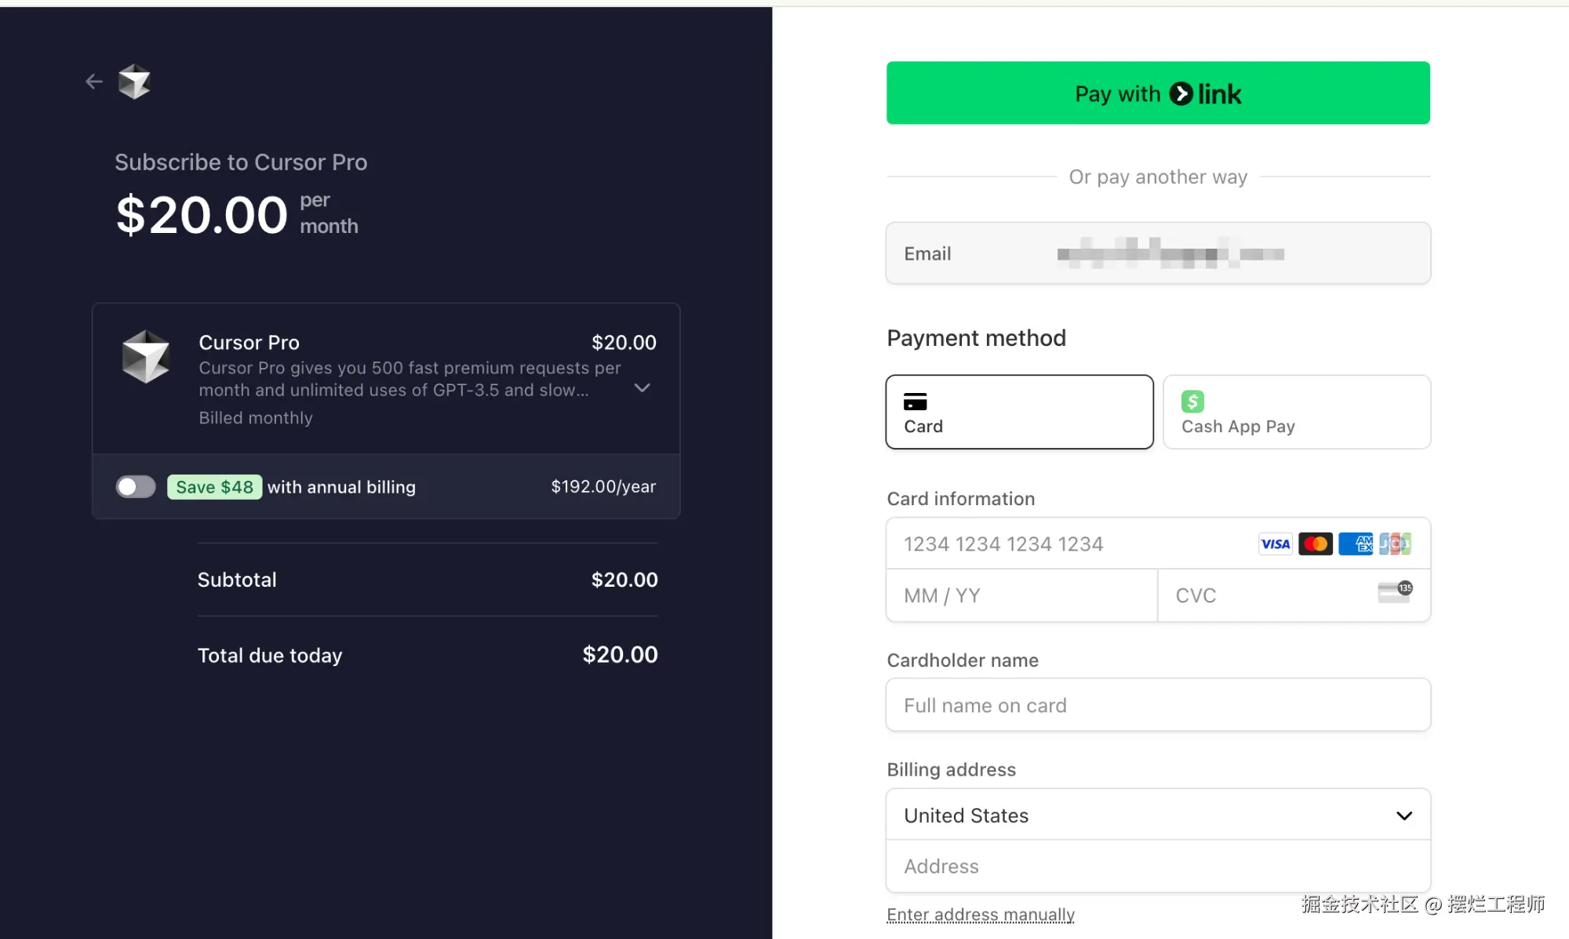Click the Enter address manually link
Screen dimensions: 1569x939
tap(980, 915)
